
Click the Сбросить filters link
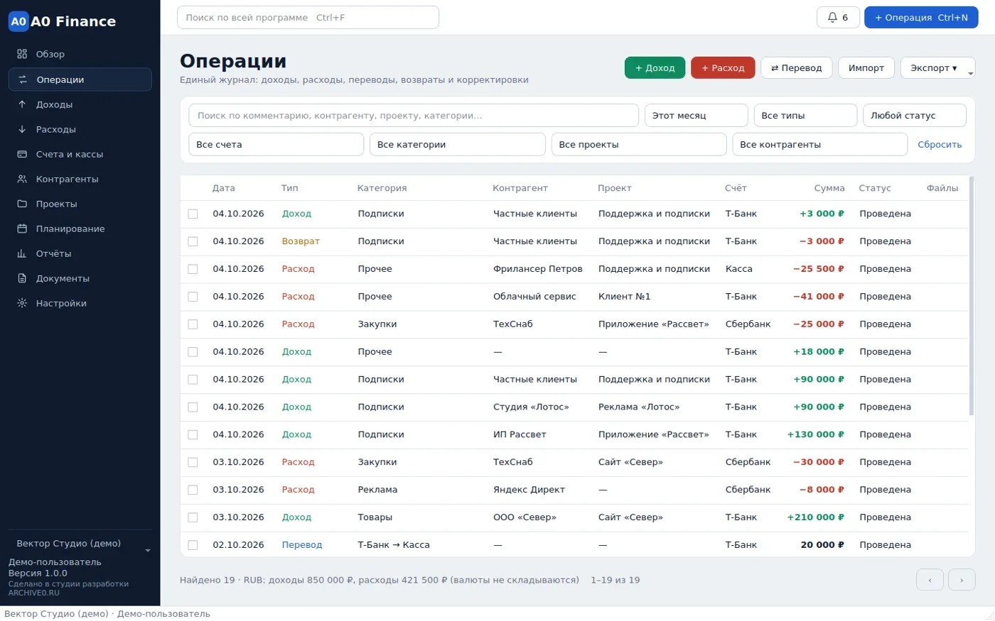tap(940, 144)
